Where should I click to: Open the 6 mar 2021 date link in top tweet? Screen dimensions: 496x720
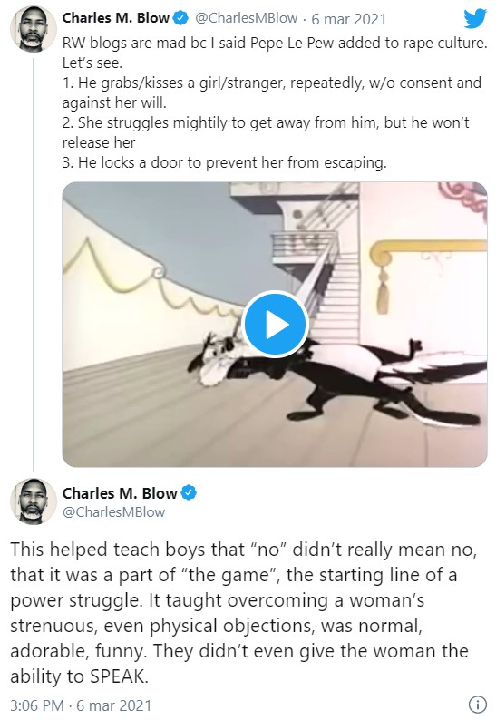[x=348, y=19]
